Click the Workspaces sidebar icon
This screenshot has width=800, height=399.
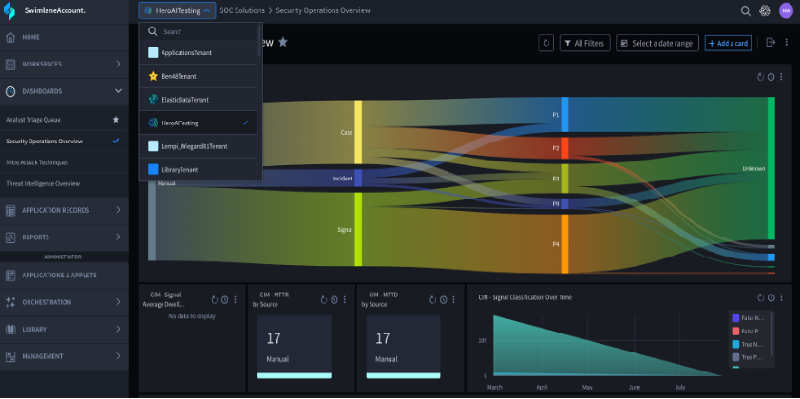(x=10, y=65)
